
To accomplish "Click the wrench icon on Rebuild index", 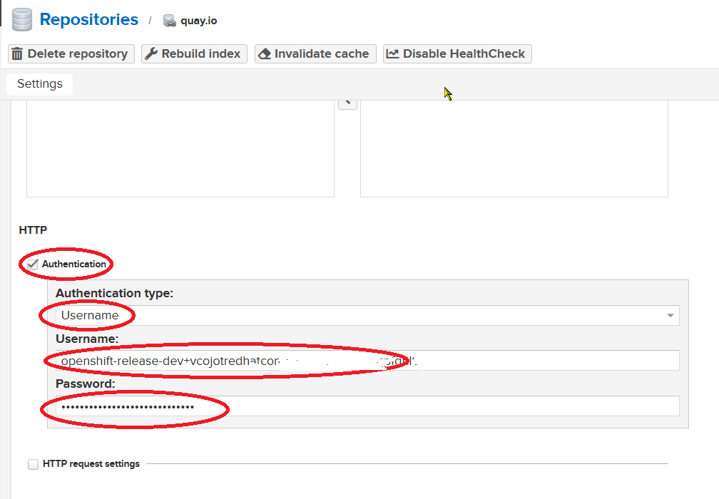I will coord(151,53).
